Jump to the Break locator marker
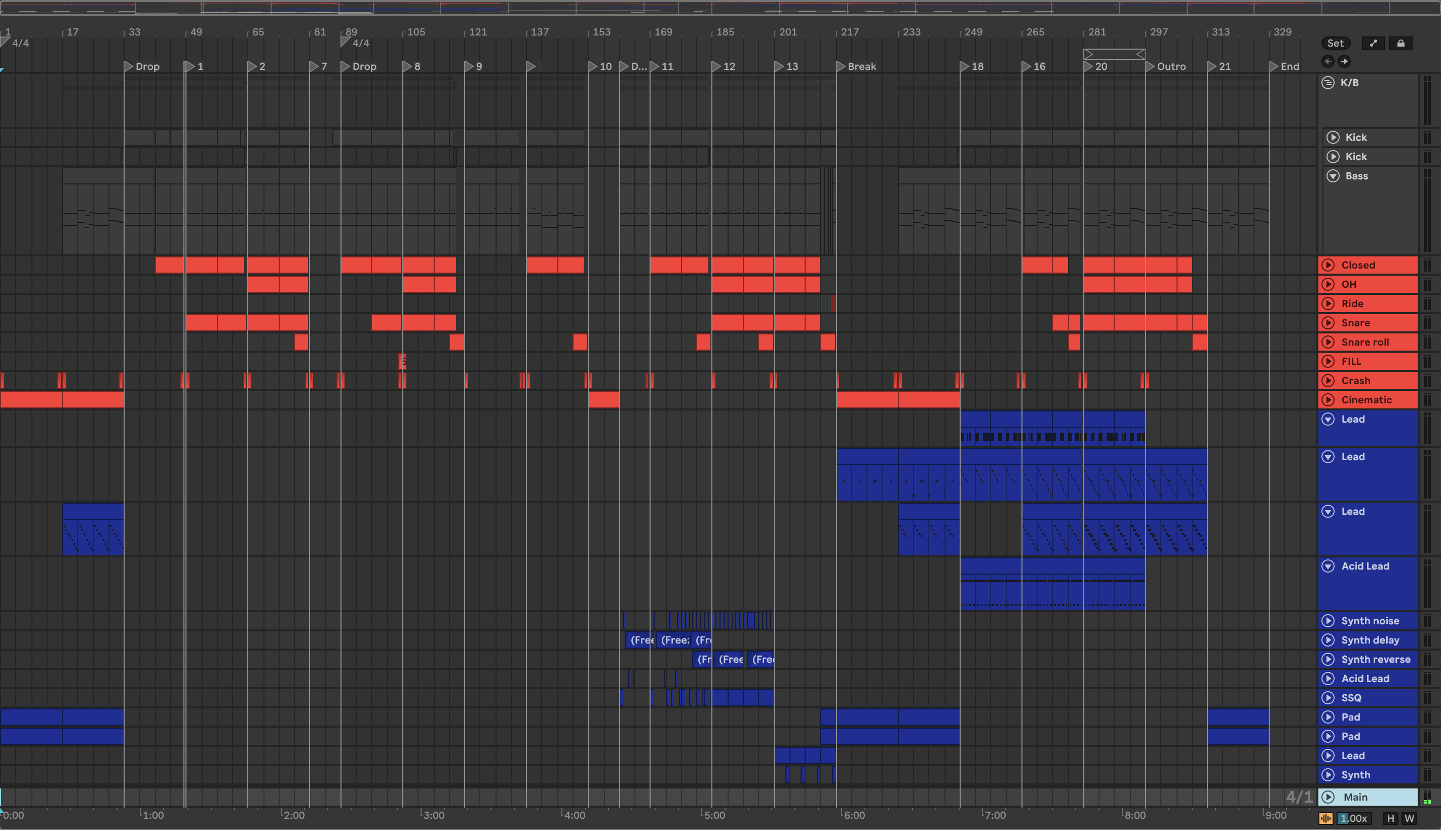This screenshot has width=1441, height=830. point(841,67)
